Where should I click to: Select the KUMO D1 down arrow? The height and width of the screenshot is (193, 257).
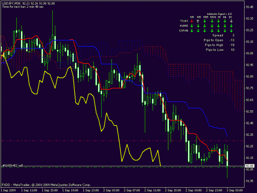231,26
